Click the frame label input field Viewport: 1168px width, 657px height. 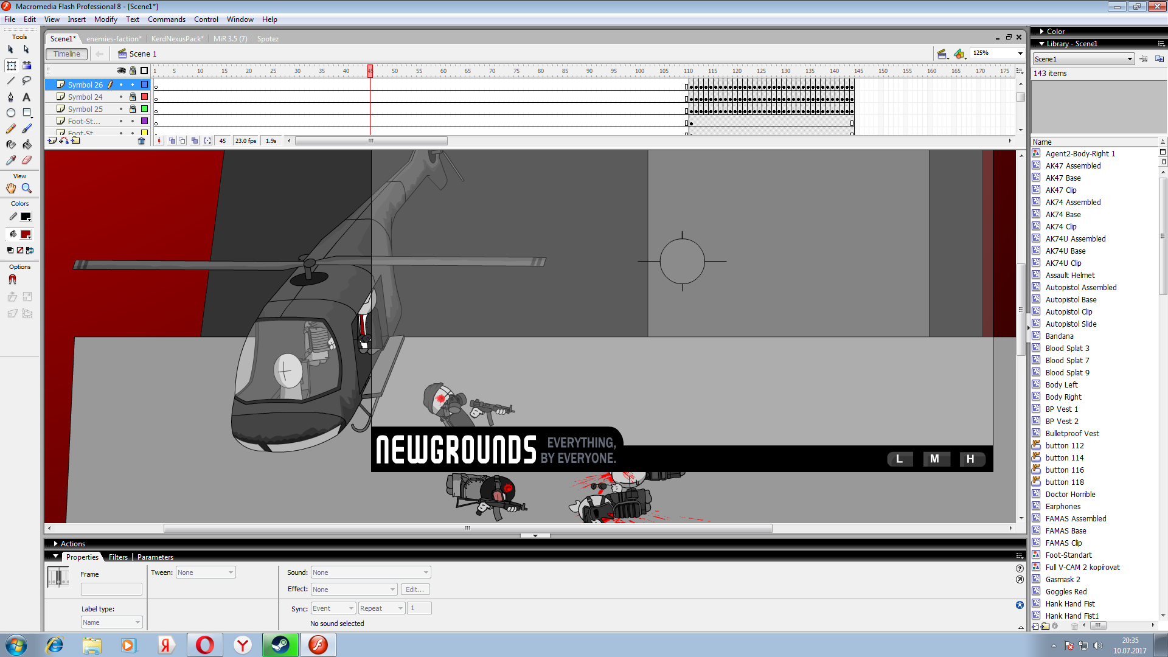tap(111, 589)
